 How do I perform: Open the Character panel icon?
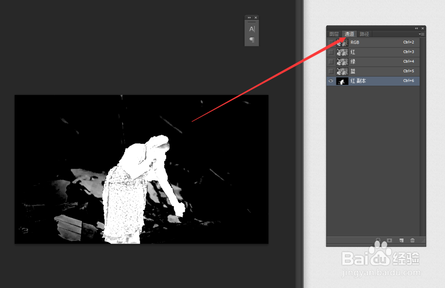pyautogui.click(x=252, y=29)
